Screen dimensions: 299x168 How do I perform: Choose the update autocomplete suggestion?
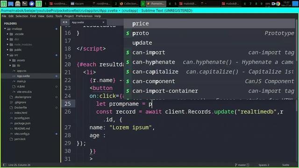tap(209, 43)
